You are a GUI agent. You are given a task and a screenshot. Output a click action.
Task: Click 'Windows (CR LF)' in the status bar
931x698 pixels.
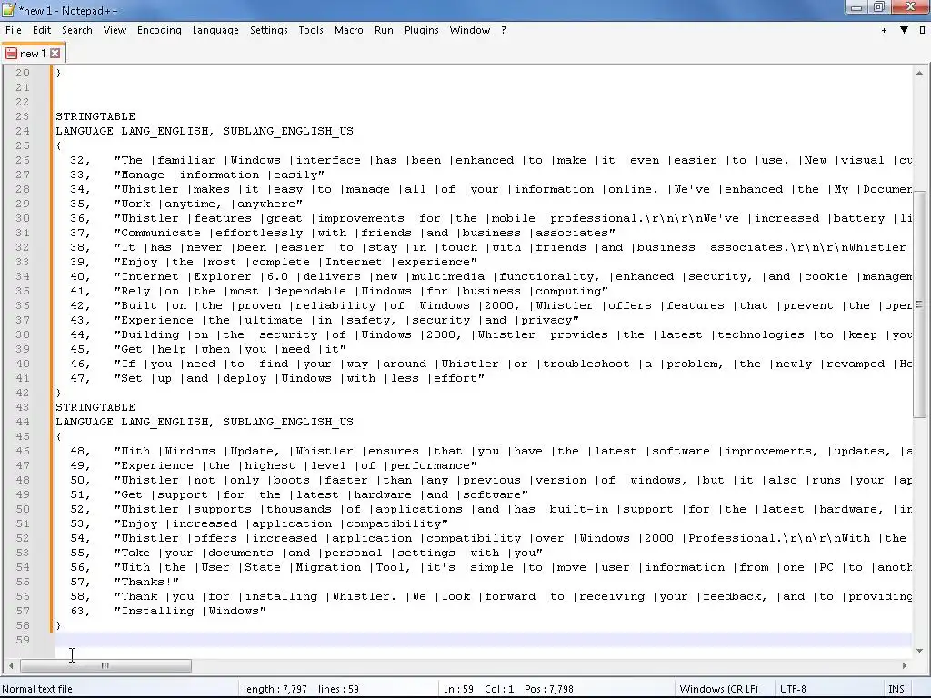(719, 689)
